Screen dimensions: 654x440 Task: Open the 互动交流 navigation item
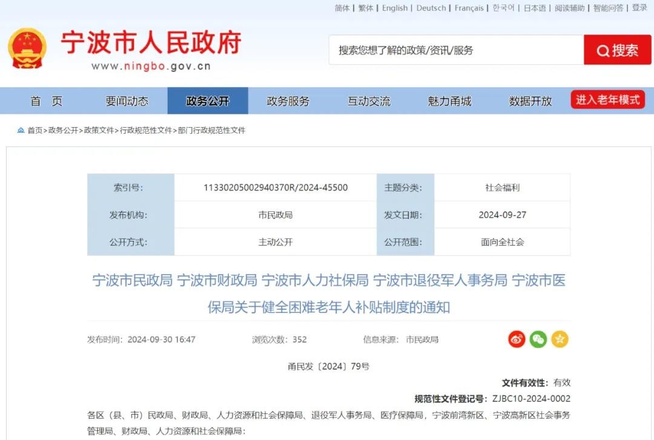[369, 101]
